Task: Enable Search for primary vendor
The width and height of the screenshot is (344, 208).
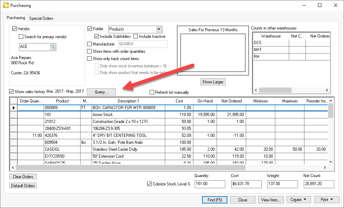Action: pos(21,37)
